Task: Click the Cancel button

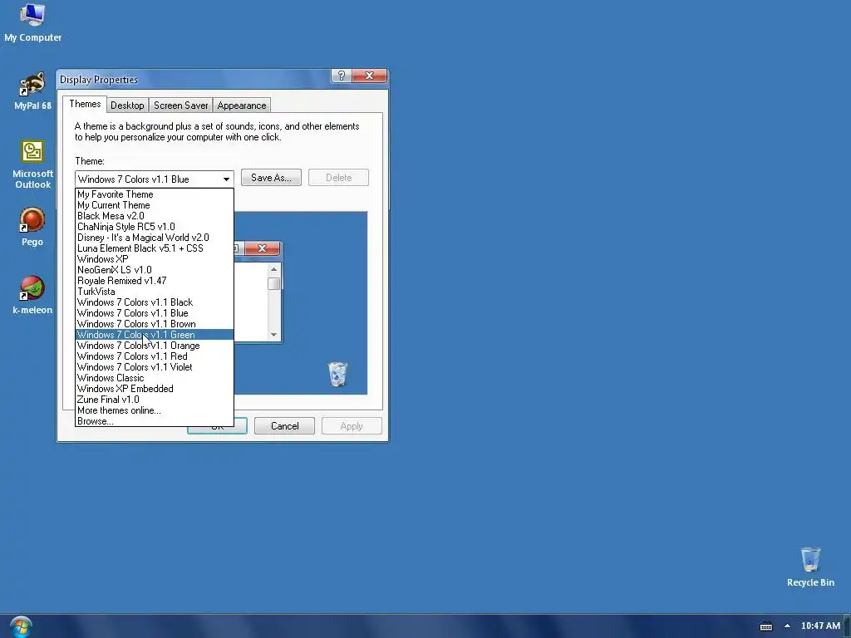Action: click(x=284, y=426)
